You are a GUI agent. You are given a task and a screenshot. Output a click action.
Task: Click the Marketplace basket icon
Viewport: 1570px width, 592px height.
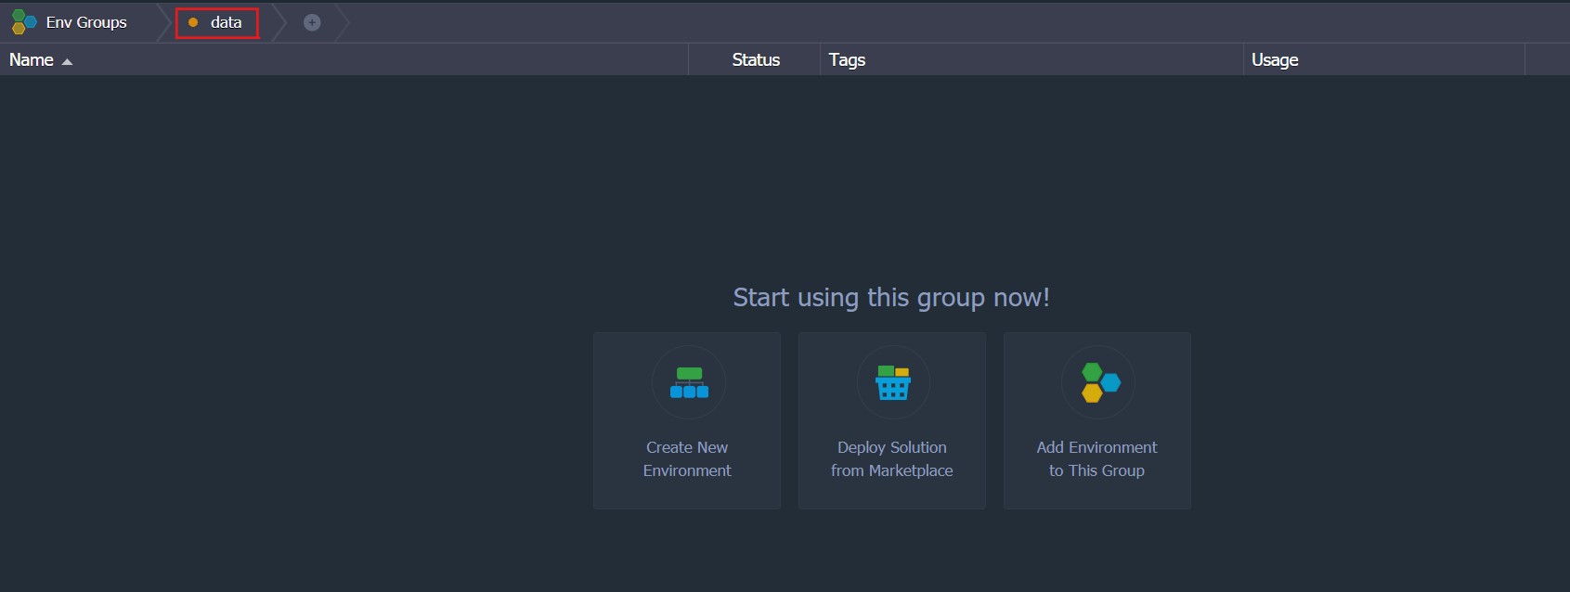(893, 382)
